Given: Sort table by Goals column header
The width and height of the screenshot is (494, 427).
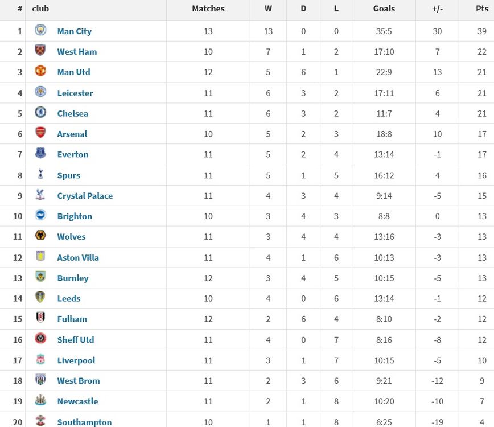Looking at the screenshot, I should coord(384,9).
